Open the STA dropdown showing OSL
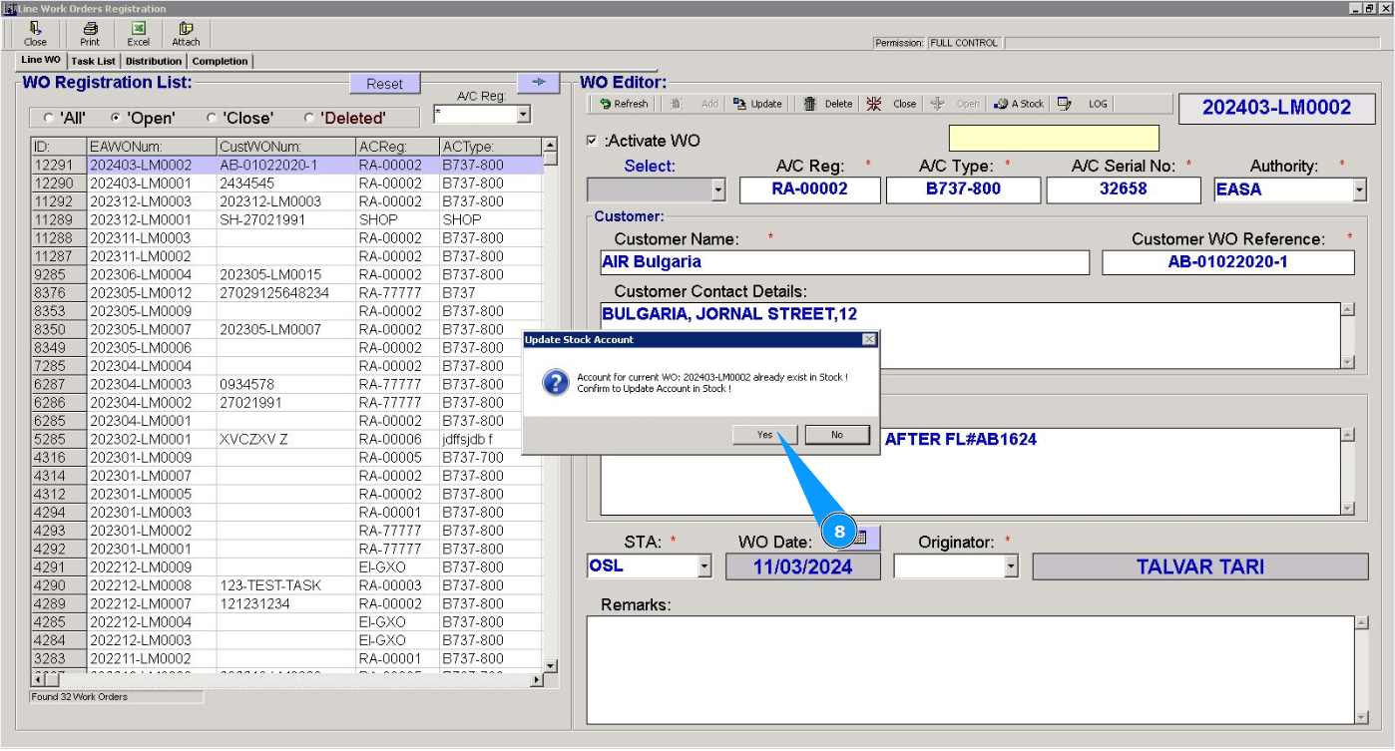Viewport: 1395px width, 751px height. [704, 566]
